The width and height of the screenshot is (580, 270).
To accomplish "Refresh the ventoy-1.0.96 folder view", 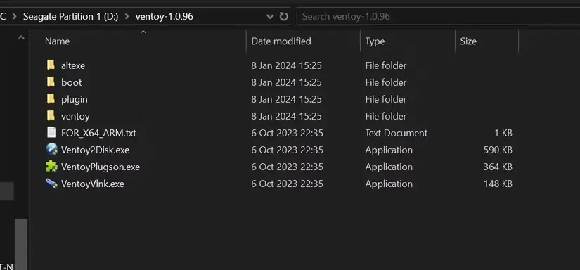I will [x=283, y=17].
